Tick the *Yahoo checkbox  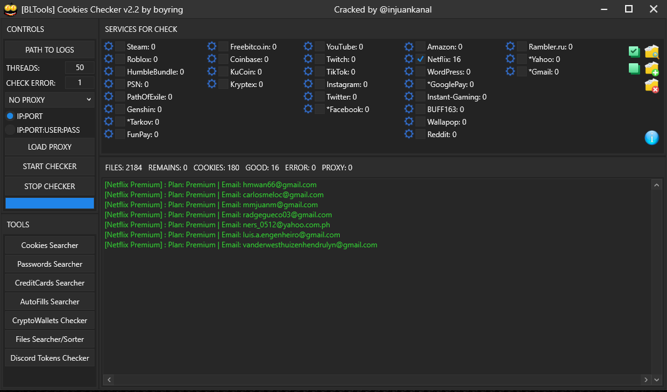(522, 59)
